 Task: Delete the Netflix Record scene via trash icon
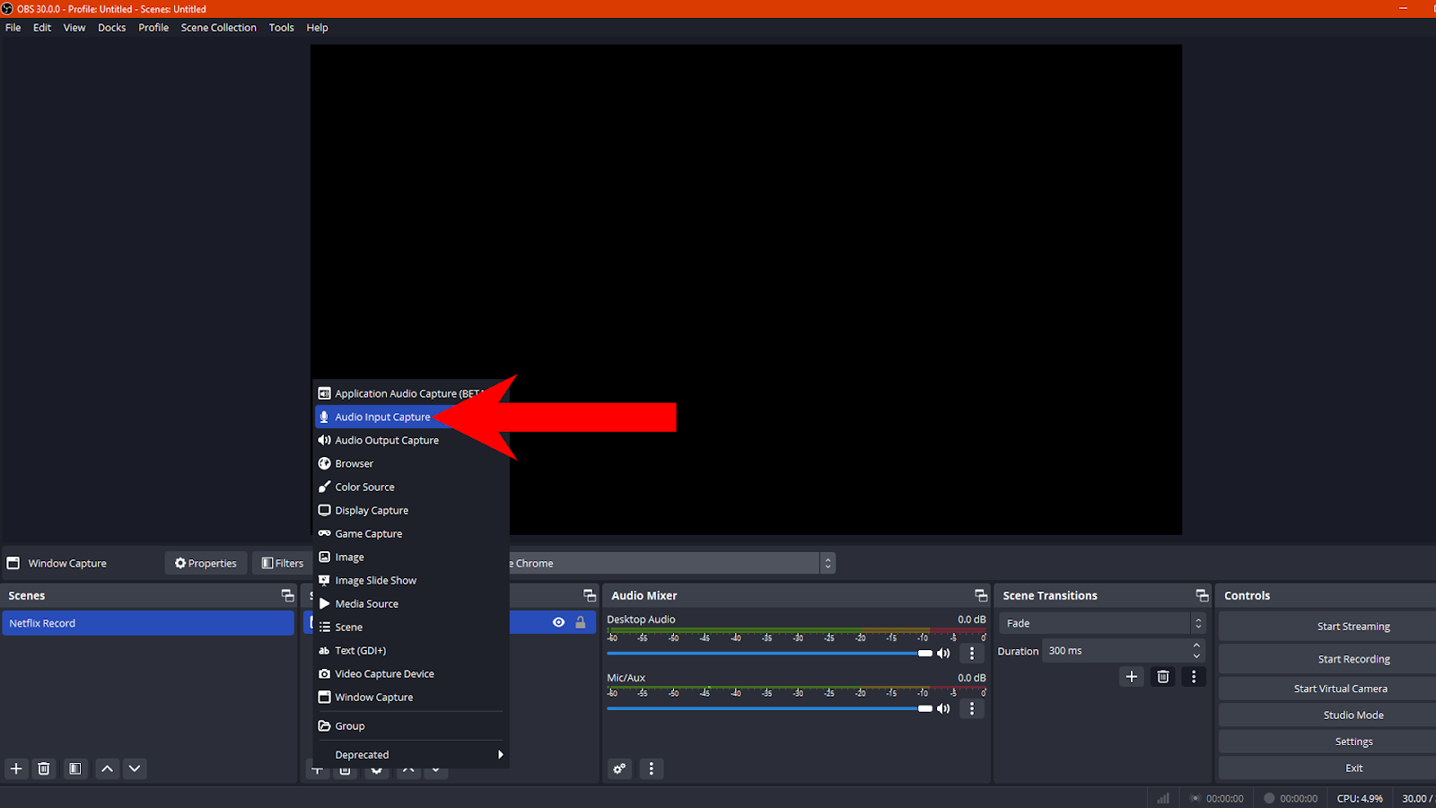tap(43, 768)
